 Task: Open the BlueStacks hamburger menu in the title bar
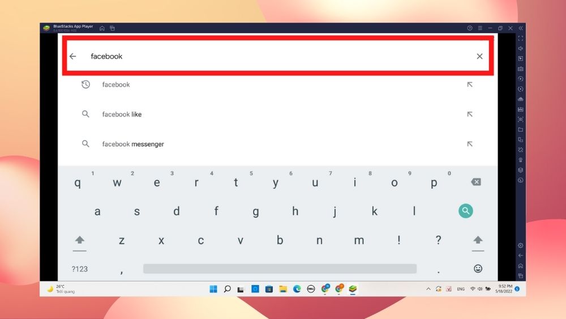(x=479, y=28)
